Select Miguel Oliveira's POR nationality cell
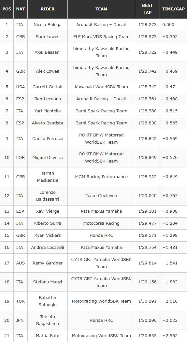The image size is (187, 342). pos(21,157)
